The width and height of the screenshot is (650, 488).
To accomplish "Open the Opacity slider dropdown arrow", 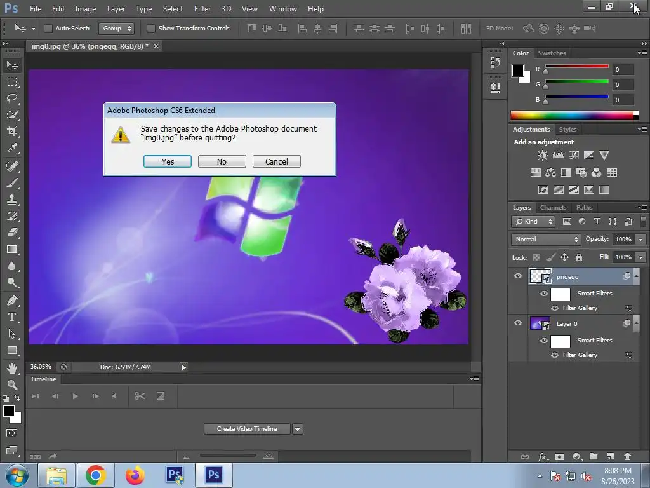I will (x=641, y=240).
